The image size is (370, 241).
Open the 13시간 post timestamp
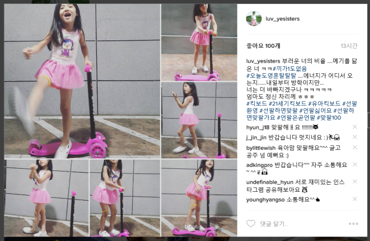click(x=349, y=46)
